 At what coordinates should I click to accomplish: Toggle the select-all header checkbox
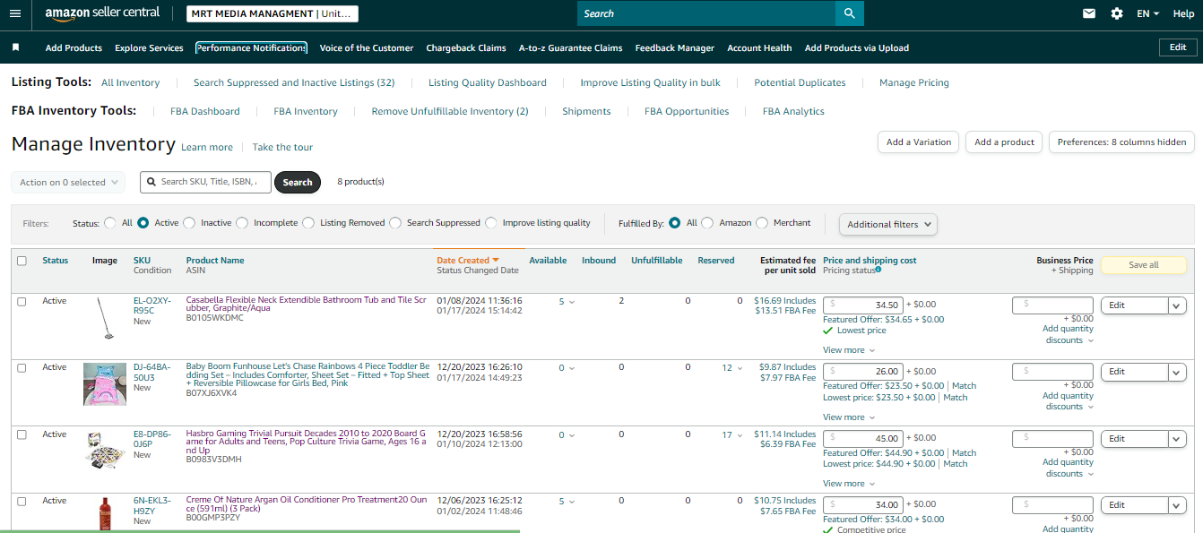click(22, 261)
